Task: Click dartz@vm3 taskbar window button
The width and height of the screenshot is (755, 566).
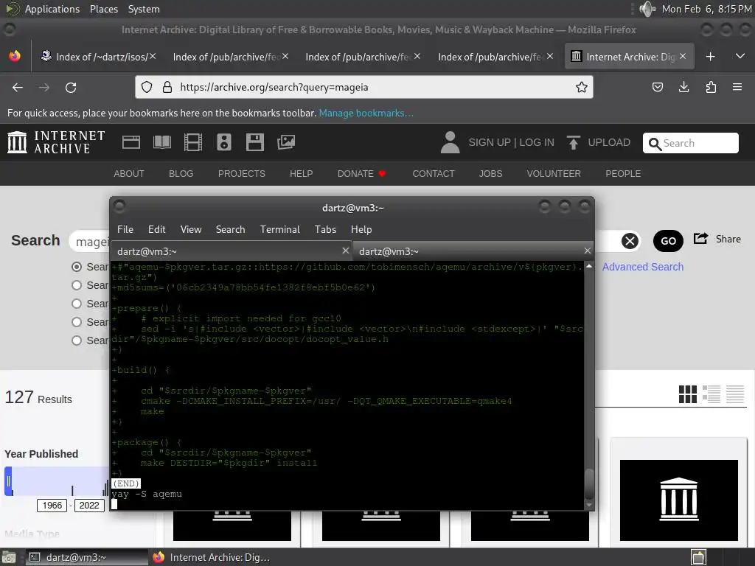Action: point(87,557)
